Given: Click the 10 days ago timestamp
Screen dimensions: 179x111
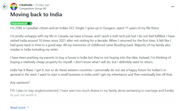Looking at the screenshot, I should click(x=42, y=5).
